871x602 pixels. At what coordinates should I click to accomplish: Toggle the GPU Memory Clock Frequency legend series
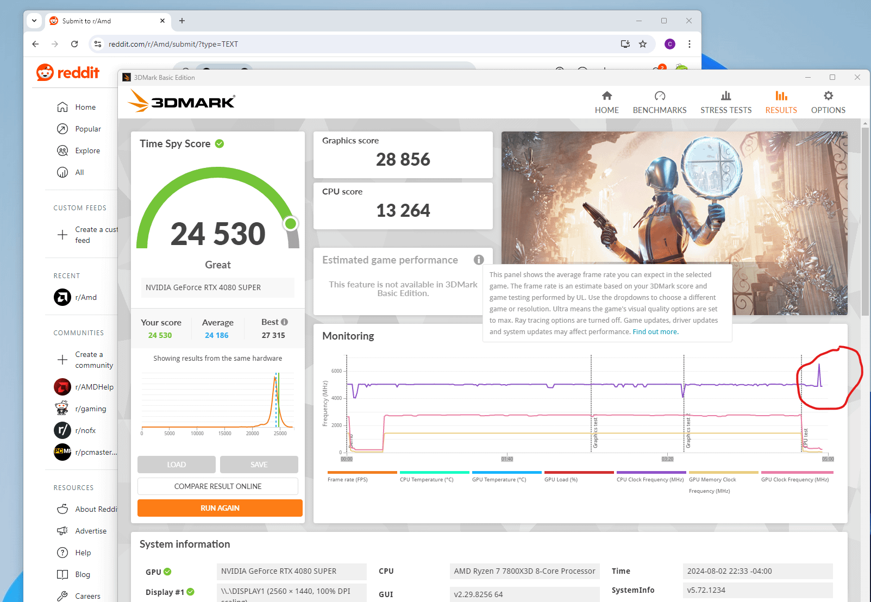(x=723, y=482)
